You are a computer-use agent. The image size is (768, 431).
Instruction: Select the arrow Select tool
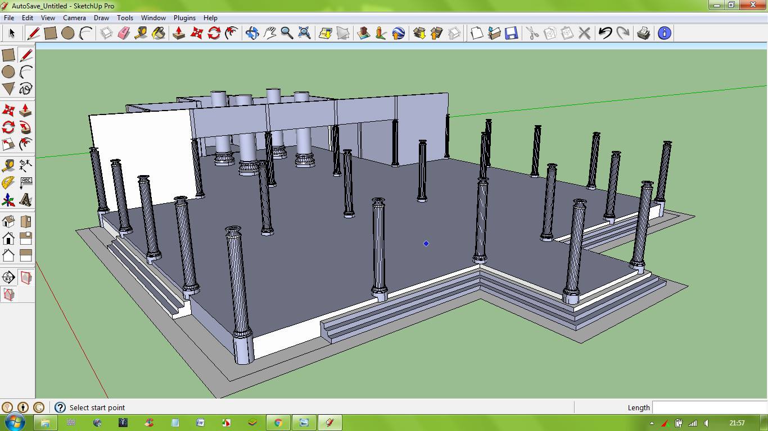(x=11, y=33)
